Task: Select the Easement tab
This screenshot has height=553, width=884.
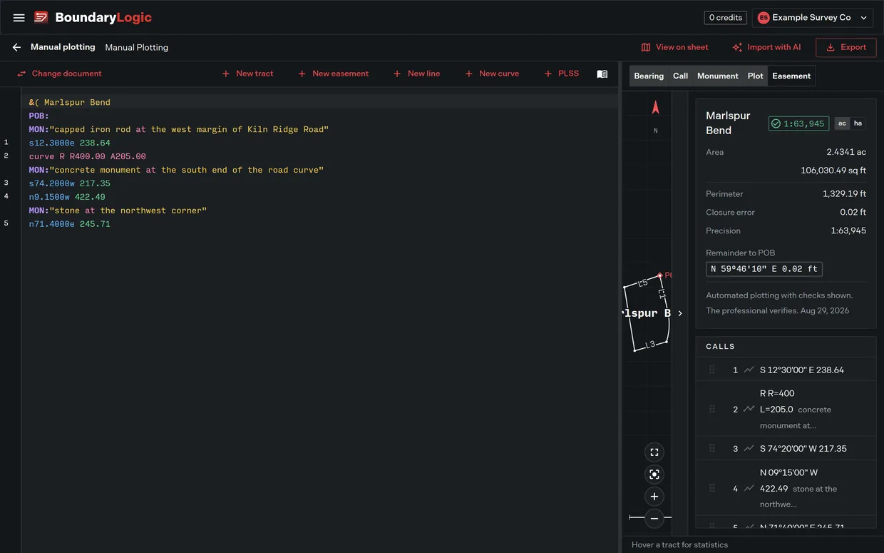Action: coord(791,76)
